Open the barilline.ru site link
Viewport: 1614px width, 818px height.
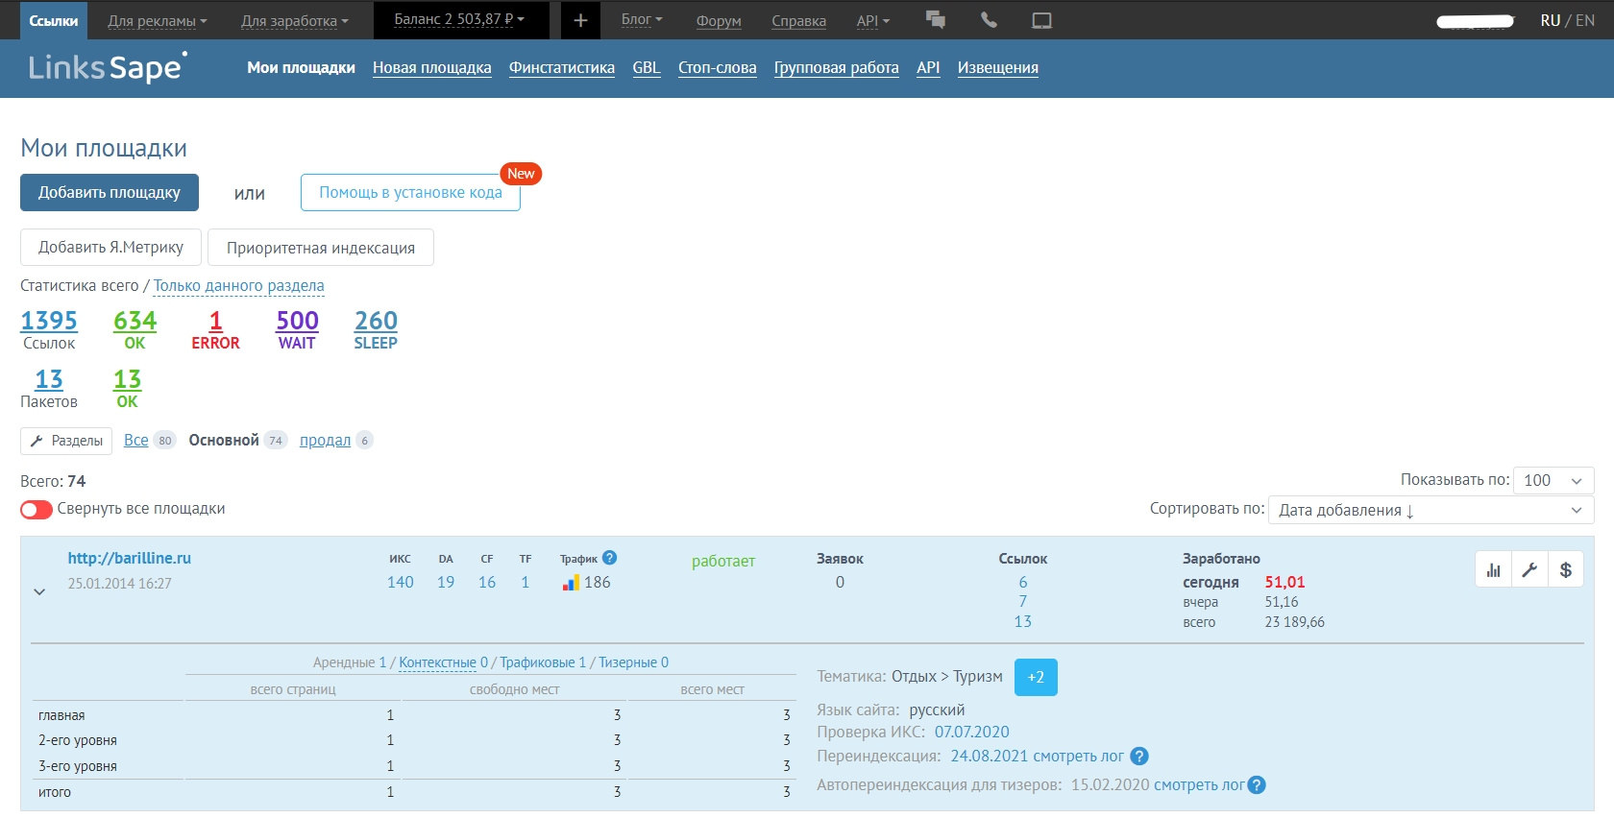(x=129, y=558)
